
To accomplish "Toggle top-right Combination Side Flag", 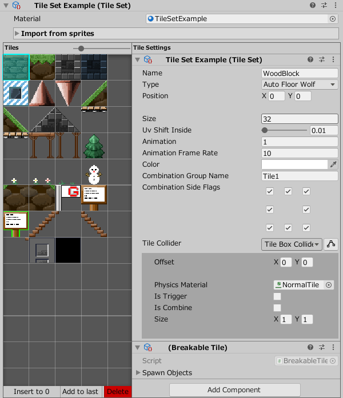I will (x=306, y=191).
